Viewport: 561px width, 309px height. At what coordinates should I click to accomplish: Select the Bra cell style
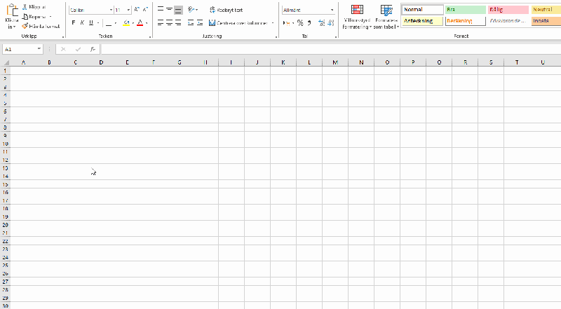point(466,10)
